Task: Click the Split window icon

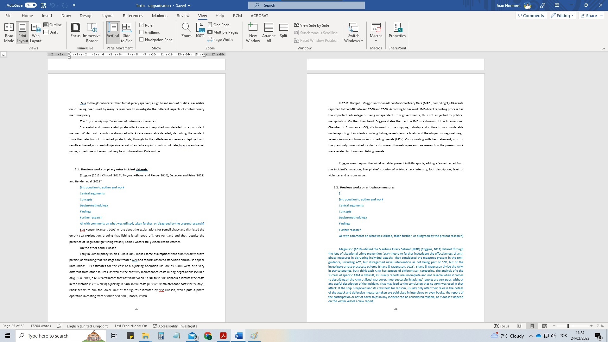Action: coord(283,28)
